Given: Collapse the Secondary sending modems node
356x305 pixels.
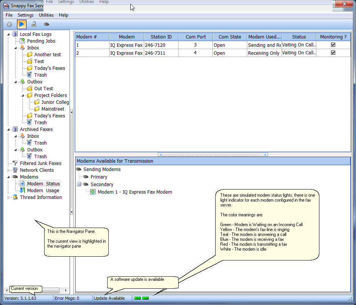Looking at the screenshot, I should pyautogui.click(x=79, y=185).
